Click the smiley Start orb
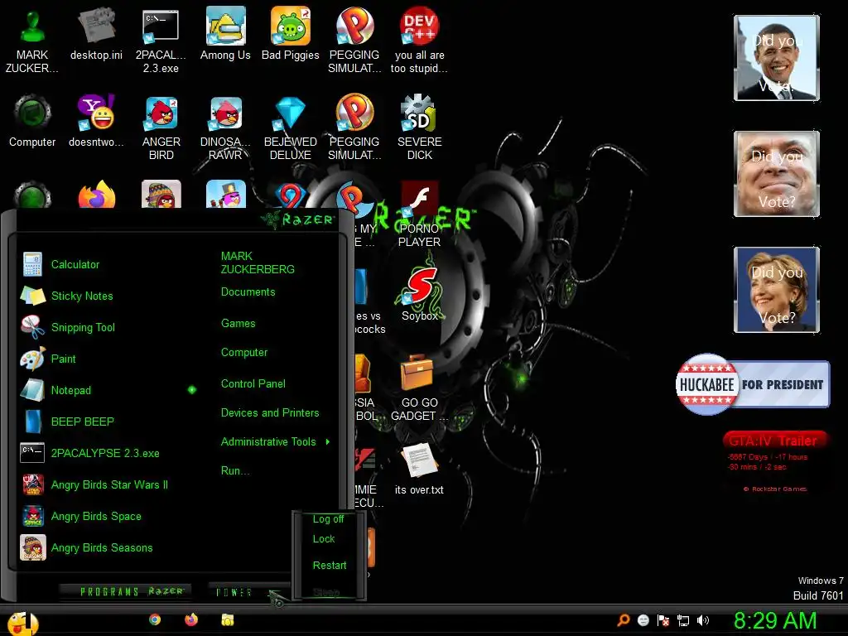This screenshot has width=848, height=636. (22, 623)
